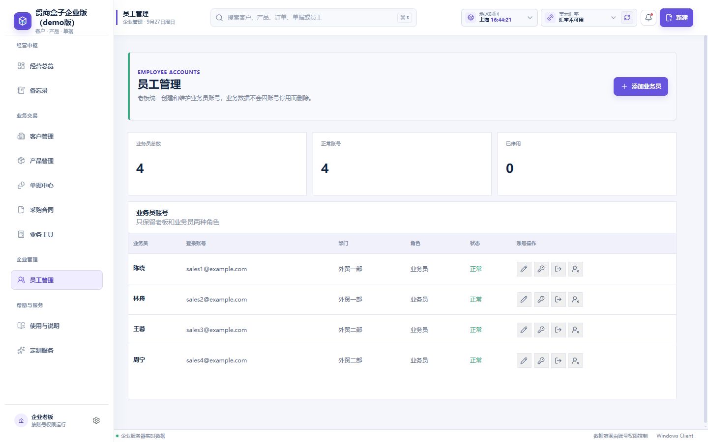This screenshot has width=708, height=442.
Task: Edit pencil icon in 王蓉 row
Action: (x=524, y=330)
